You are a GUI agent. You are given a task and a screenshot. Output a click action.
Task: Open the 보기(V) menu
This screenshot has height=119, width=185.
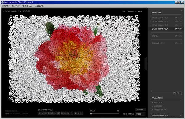coord(16,6)
